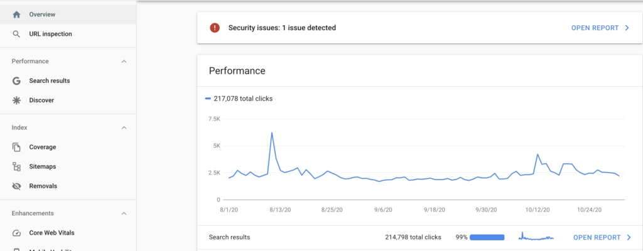Screen dimensions: 643x251
Task: Click the red security issue alert icon
Action: coord(215,28)
